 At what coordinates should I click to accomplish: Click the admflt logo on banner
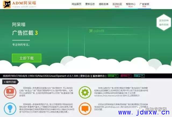tap(96, 31)
